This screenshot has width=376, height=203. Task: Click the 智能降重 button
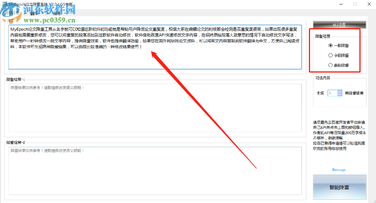tap(339, 187)
